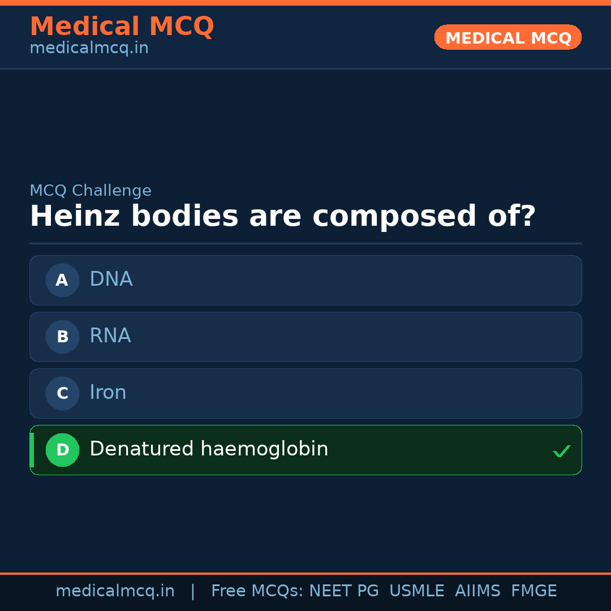Image resolution: width=611 pixels, height=611 pixels.
Task: Click the orange MEDICAL MCQ badge
Action: coord(508,37)
